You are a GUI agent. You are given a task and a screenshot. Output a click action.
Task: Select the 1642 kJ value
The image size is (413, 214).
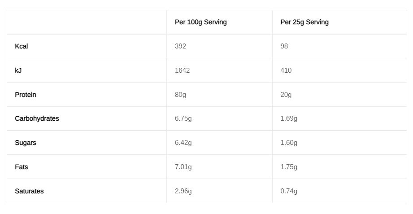(182, 70)
